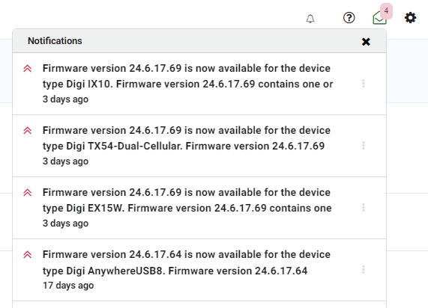Open the help question mark icon
Viewport: 428px width, 308px height.
pos(349,18)
